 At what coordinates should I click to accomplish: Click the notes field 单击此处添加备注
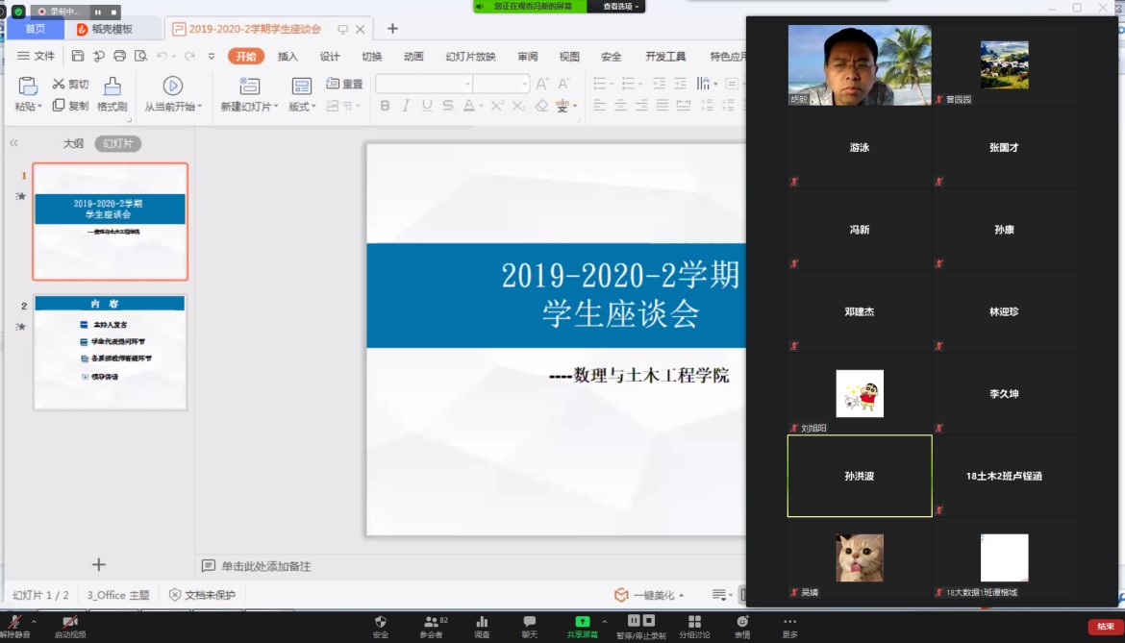tap(265, 566)
